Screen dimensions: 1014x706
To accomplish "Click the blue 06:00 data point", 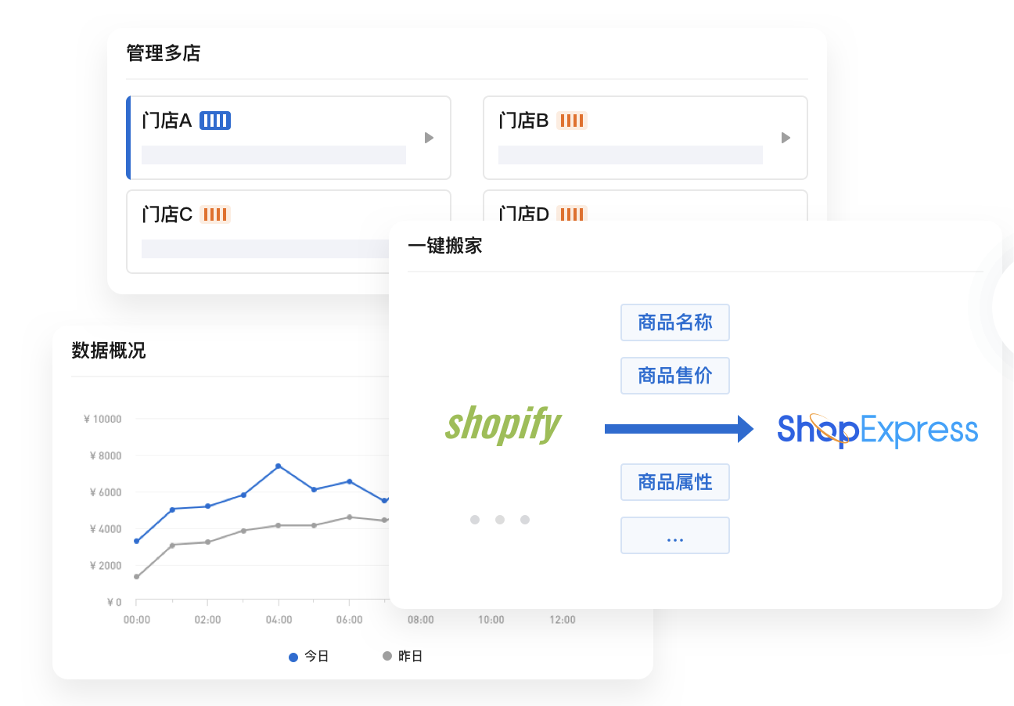I will pyautogui.click(x=350, y=481).
